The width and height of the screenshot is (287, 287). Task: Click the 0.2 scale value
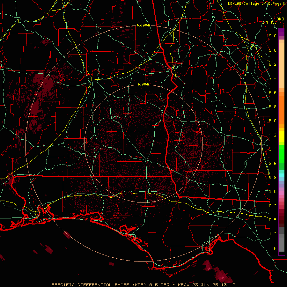[x=273, y=206]
